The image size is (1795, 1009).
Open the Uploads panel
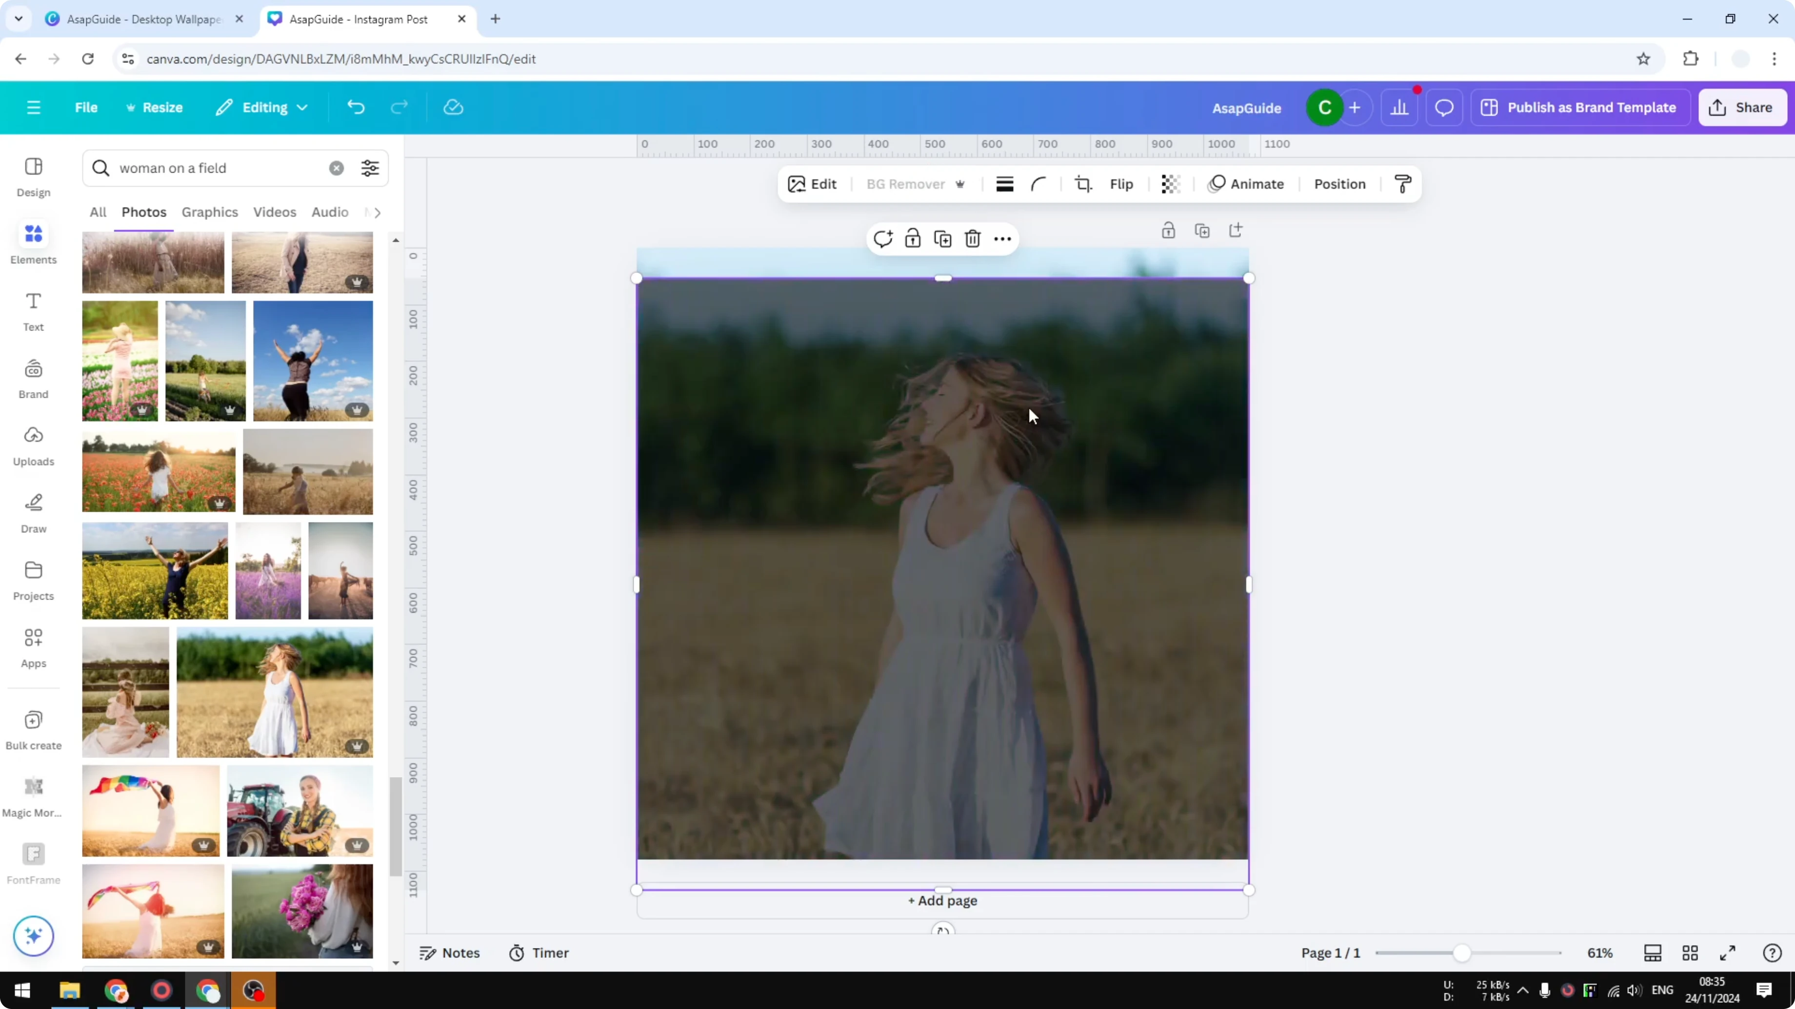[x=33, y=446]
